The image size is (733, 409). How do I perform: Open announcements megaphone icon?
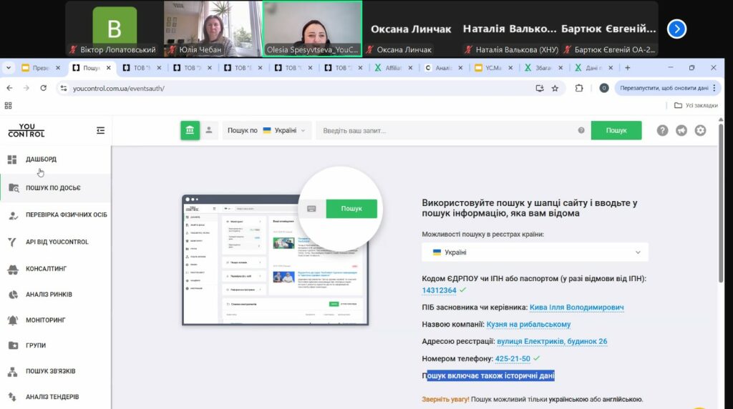click(681, 130)
